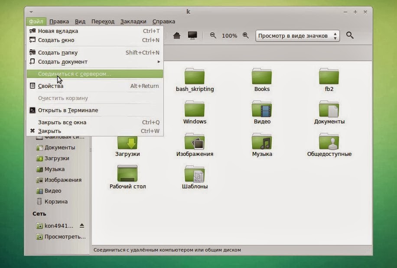
Task: Select the Books folder icon
Action: point(262,76)
